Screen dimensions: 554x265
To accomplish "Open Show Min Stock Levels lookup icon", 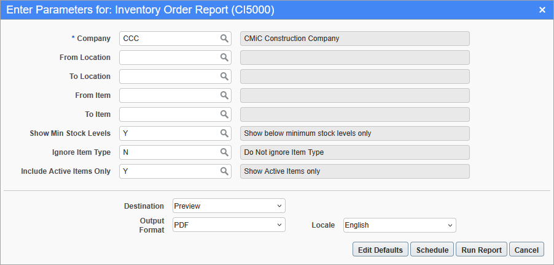I will 224,133.
